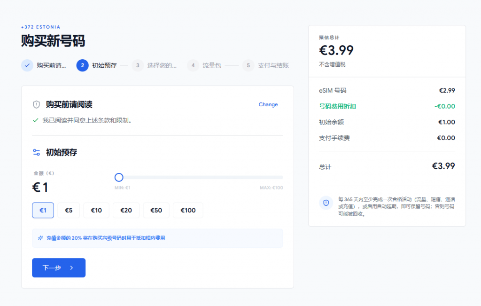Select the €5 preset amount
Image resolution: width=481 pixels, height=306 pixels.
point(69,210)
